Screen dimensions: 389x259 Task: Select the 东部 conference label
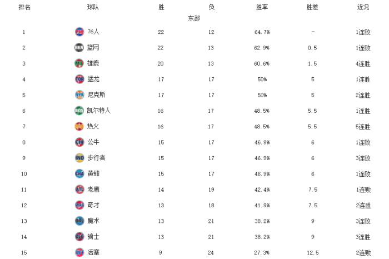pyautogui.click(x=194, y=18)
